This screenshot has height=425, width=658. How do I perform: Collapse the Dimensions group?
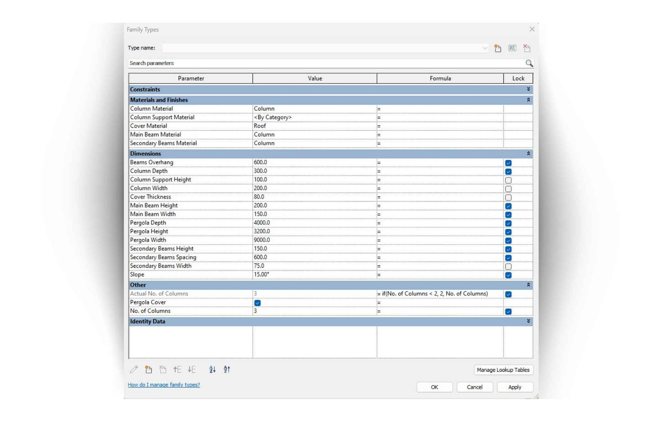coord(528,154)
